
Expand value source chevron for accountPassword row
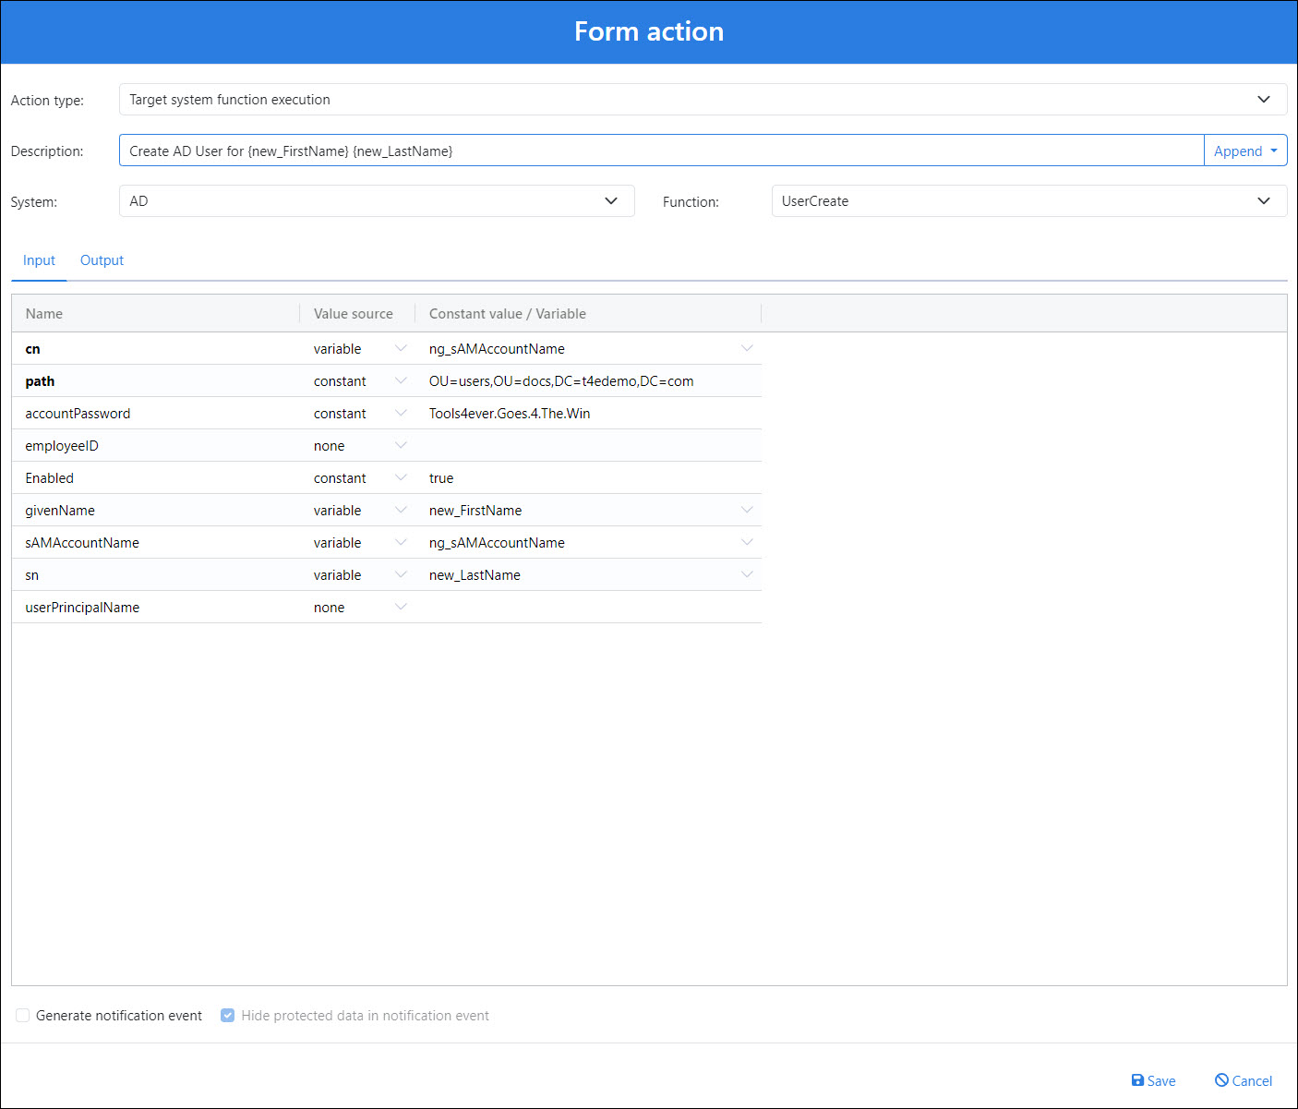point(401,413)
